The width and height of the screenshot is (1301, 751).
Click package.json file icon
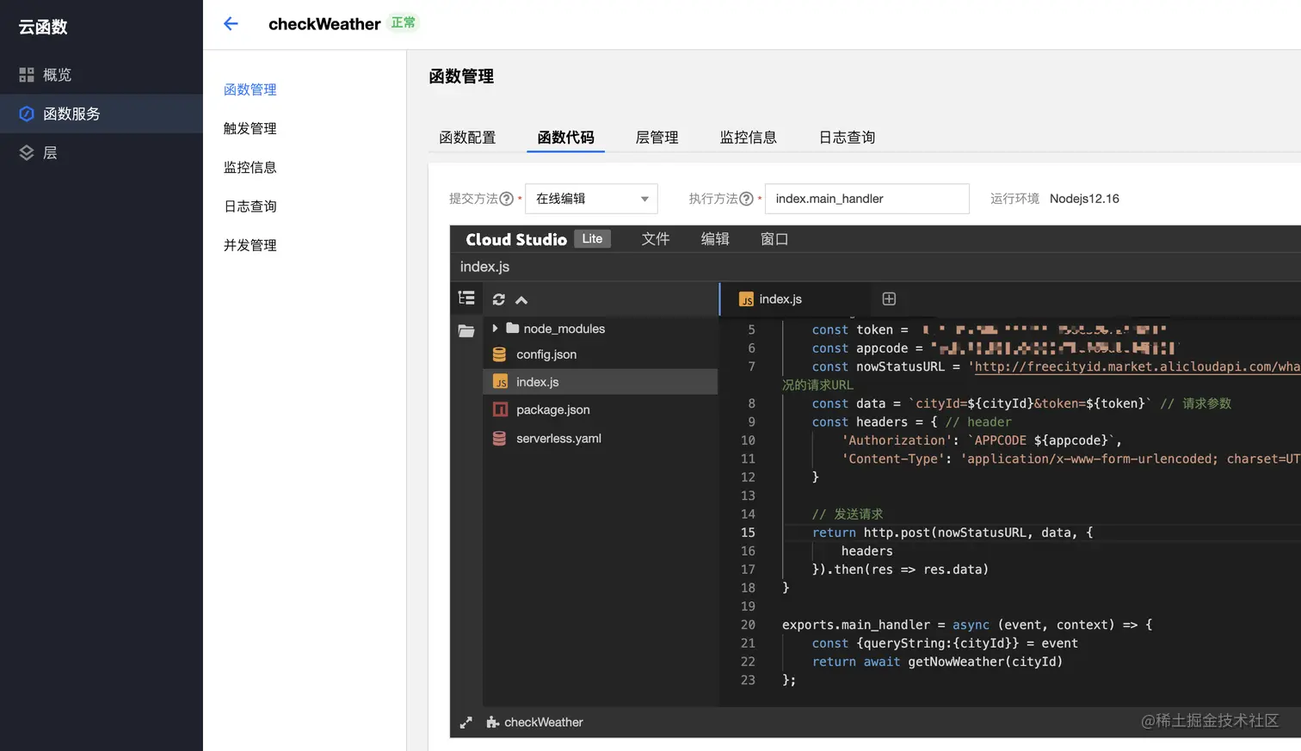click(500, 409)
